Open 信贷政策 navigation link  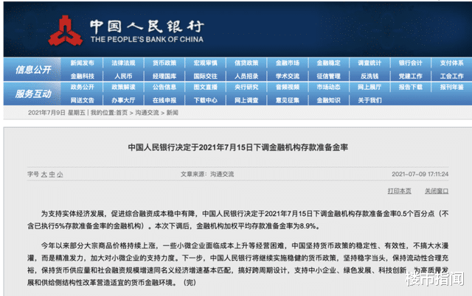246,63
